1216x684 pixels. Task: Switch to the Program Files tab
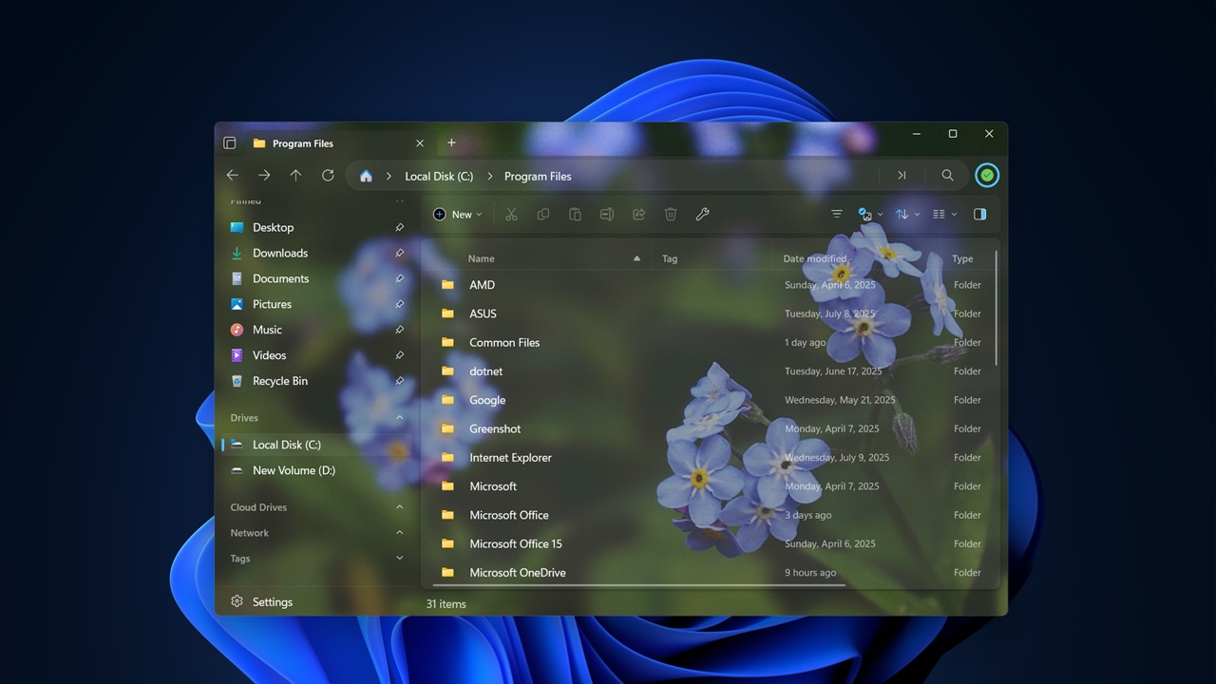[302, 142]
